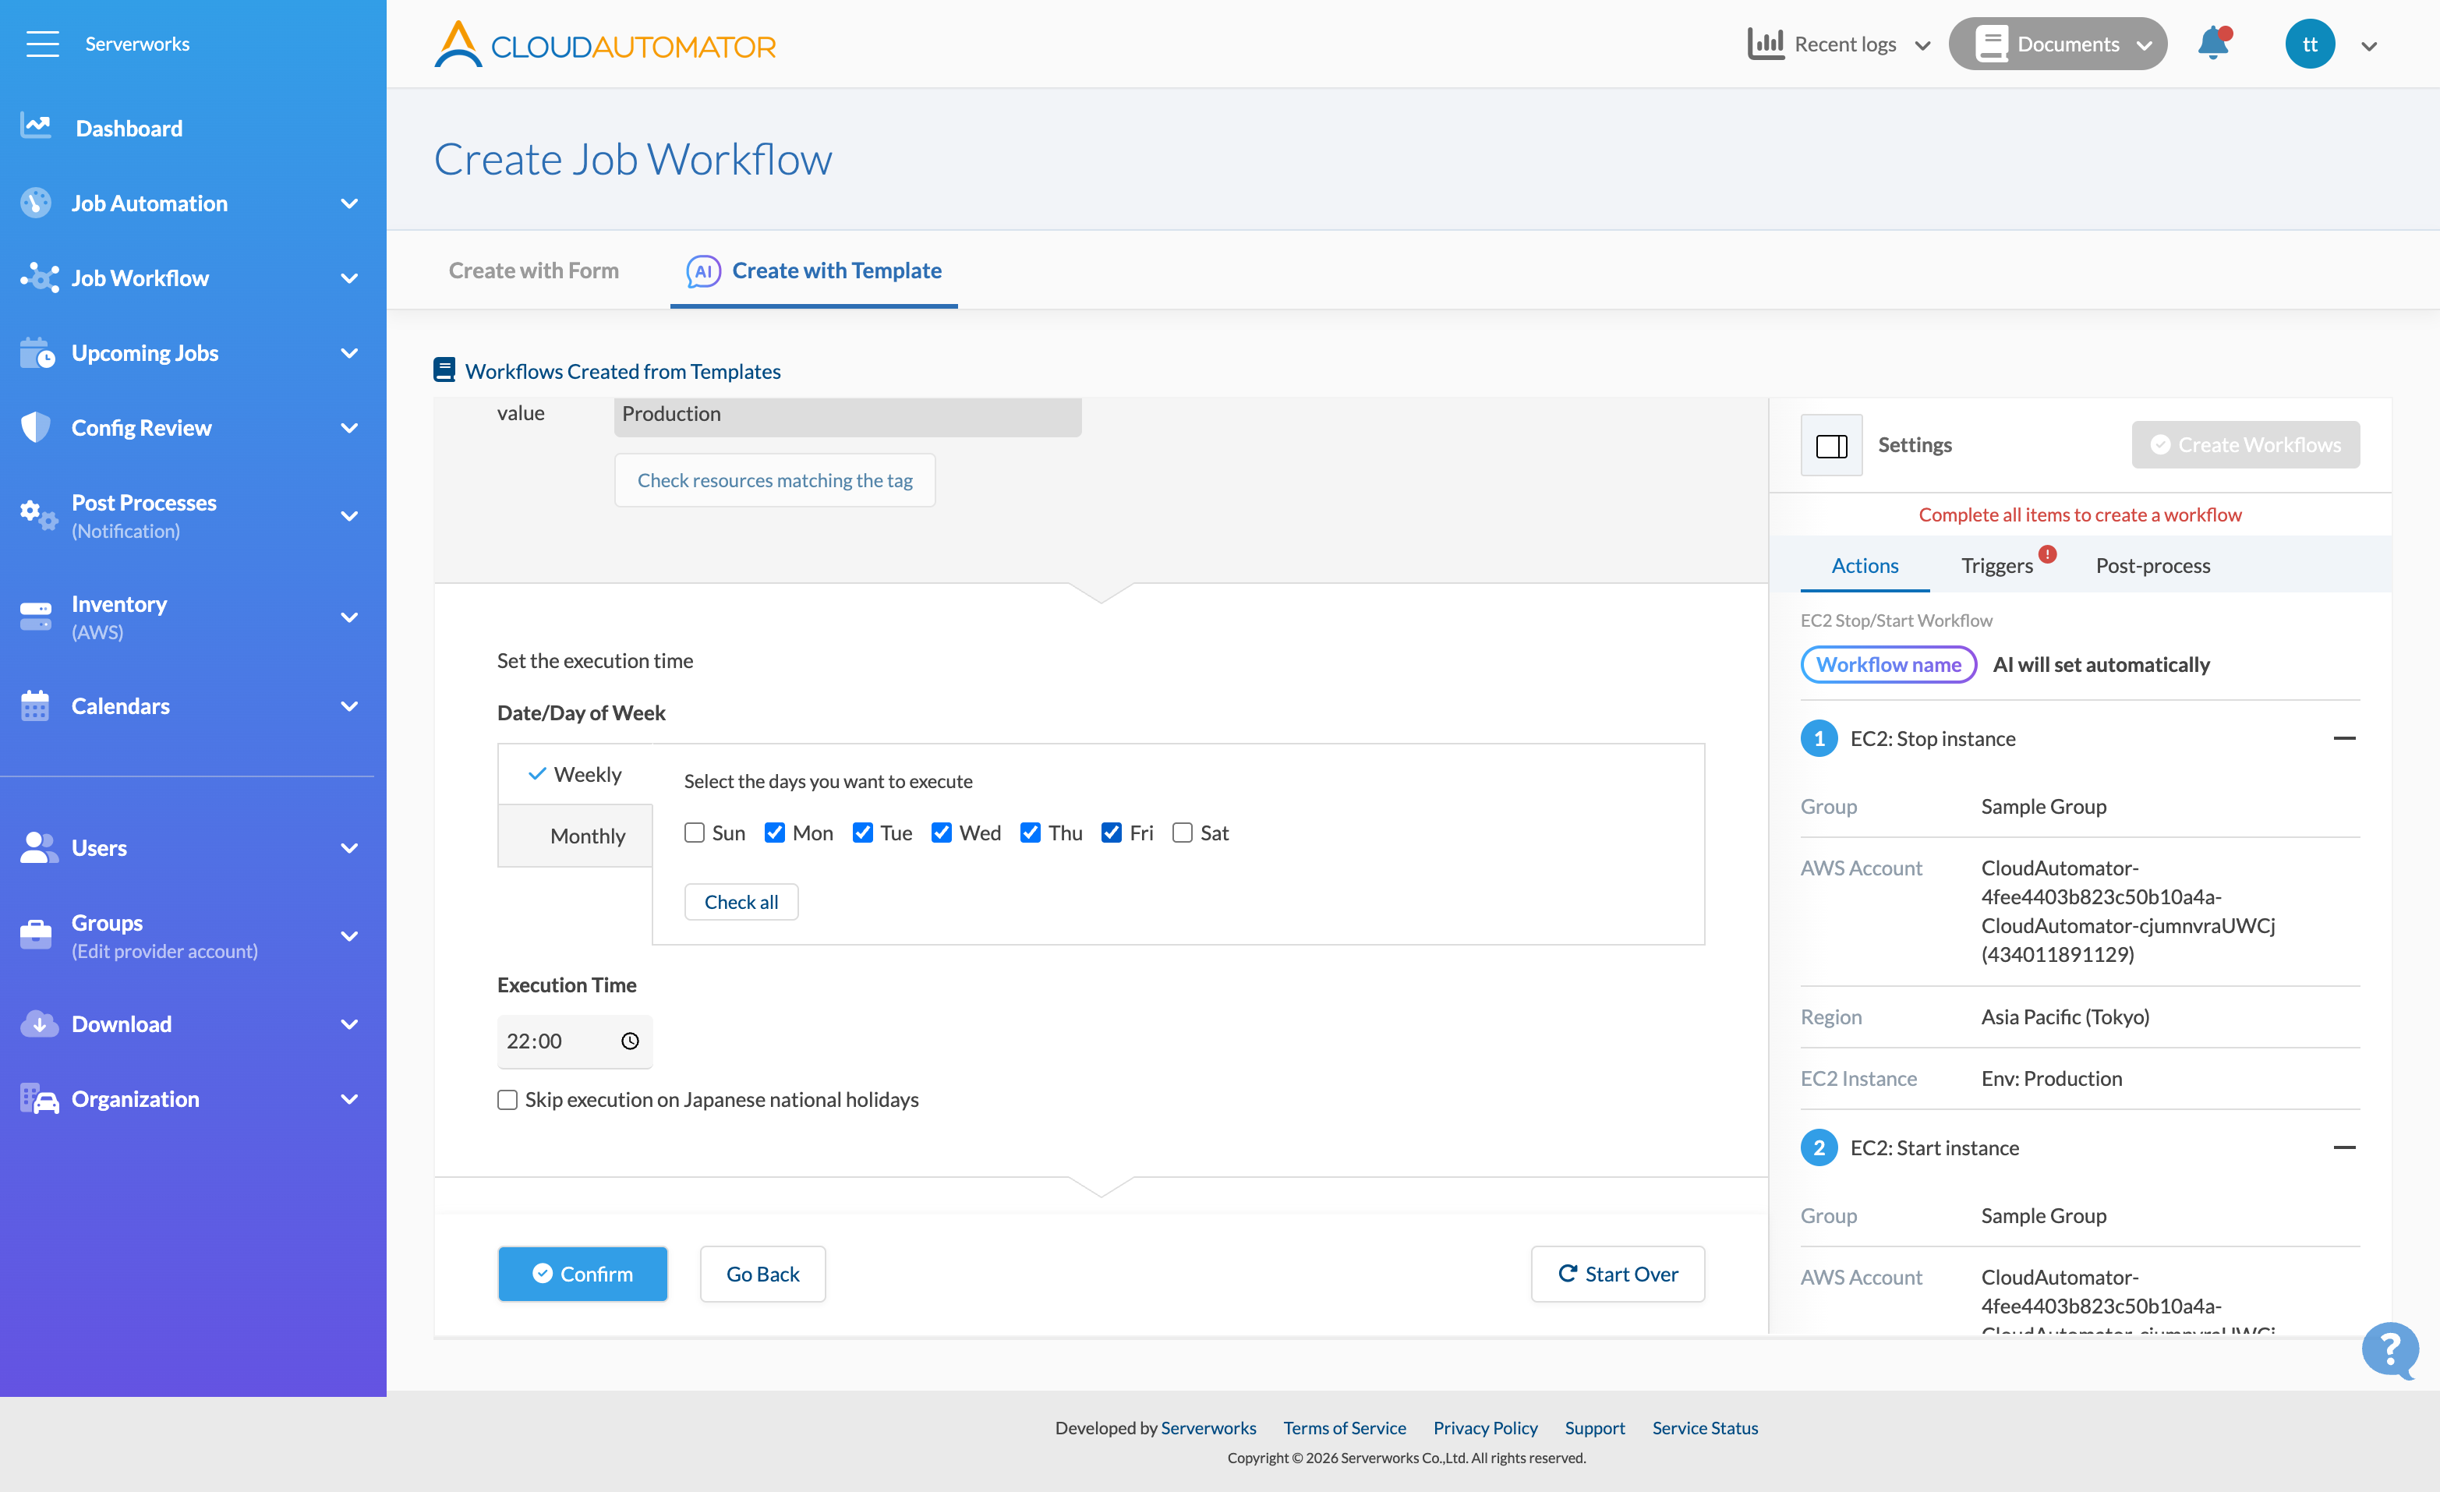The width and height of the screenshot is (2440, 1492).
Task: Switch to Create with Form tab
Action: tap(534, 270)
